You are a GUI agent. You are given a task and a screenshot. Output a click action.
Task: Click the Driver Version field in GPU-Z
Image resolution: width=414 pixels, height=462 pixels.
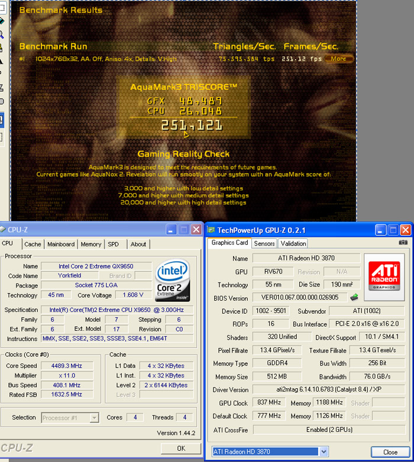(x=329, y=389)
